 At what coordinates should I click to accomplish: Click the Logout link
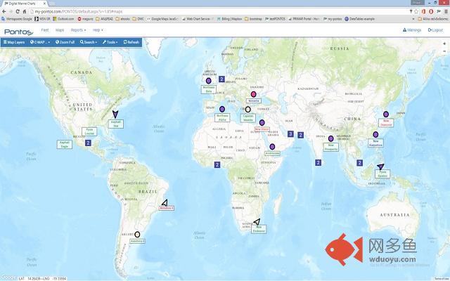pos(435,30)
